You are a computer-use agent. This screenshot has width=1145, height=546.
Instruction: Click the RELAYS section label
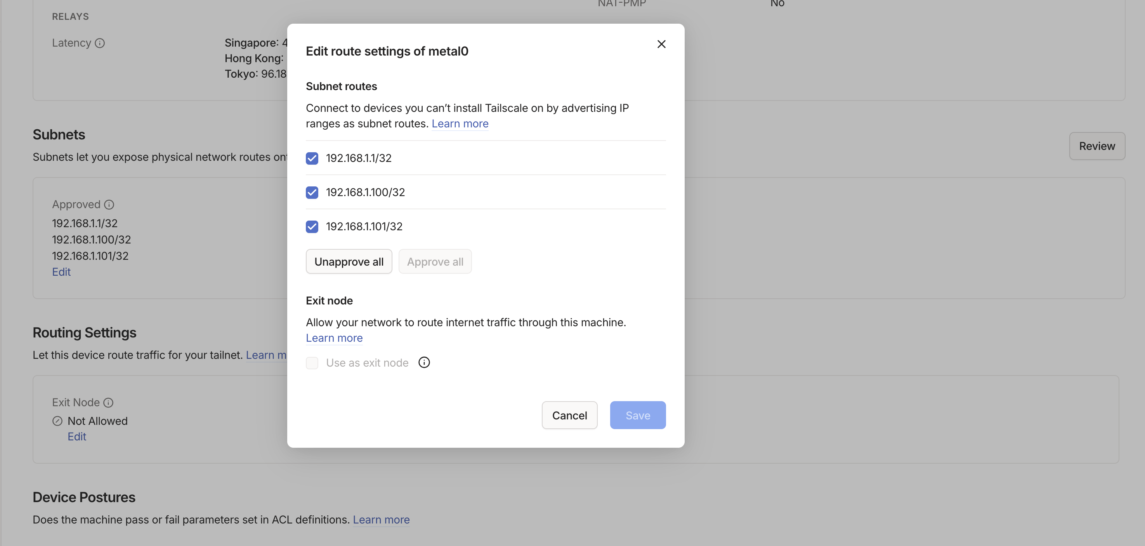[x=70, y=16]
